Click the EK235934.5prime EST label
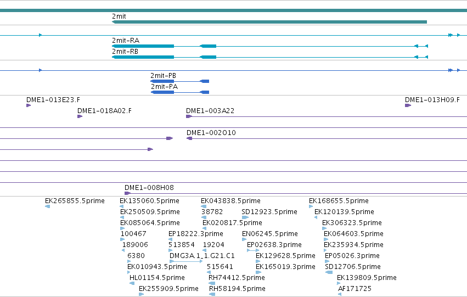Screen dimensions: 467x297 pos(353,245)
